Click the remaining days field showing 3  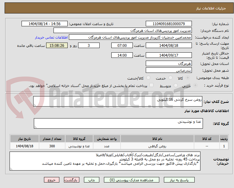tap(89, 45)
